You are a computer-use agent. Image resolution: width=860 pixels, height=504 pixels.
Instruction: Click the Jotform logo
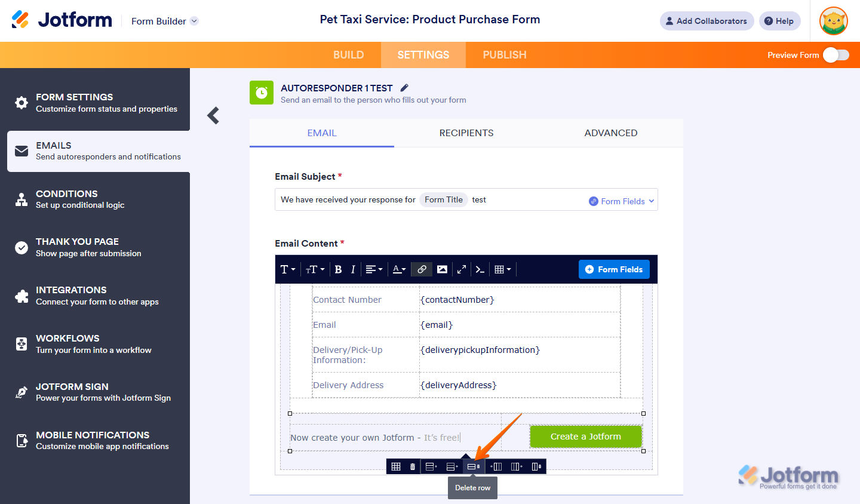(62, 20)
